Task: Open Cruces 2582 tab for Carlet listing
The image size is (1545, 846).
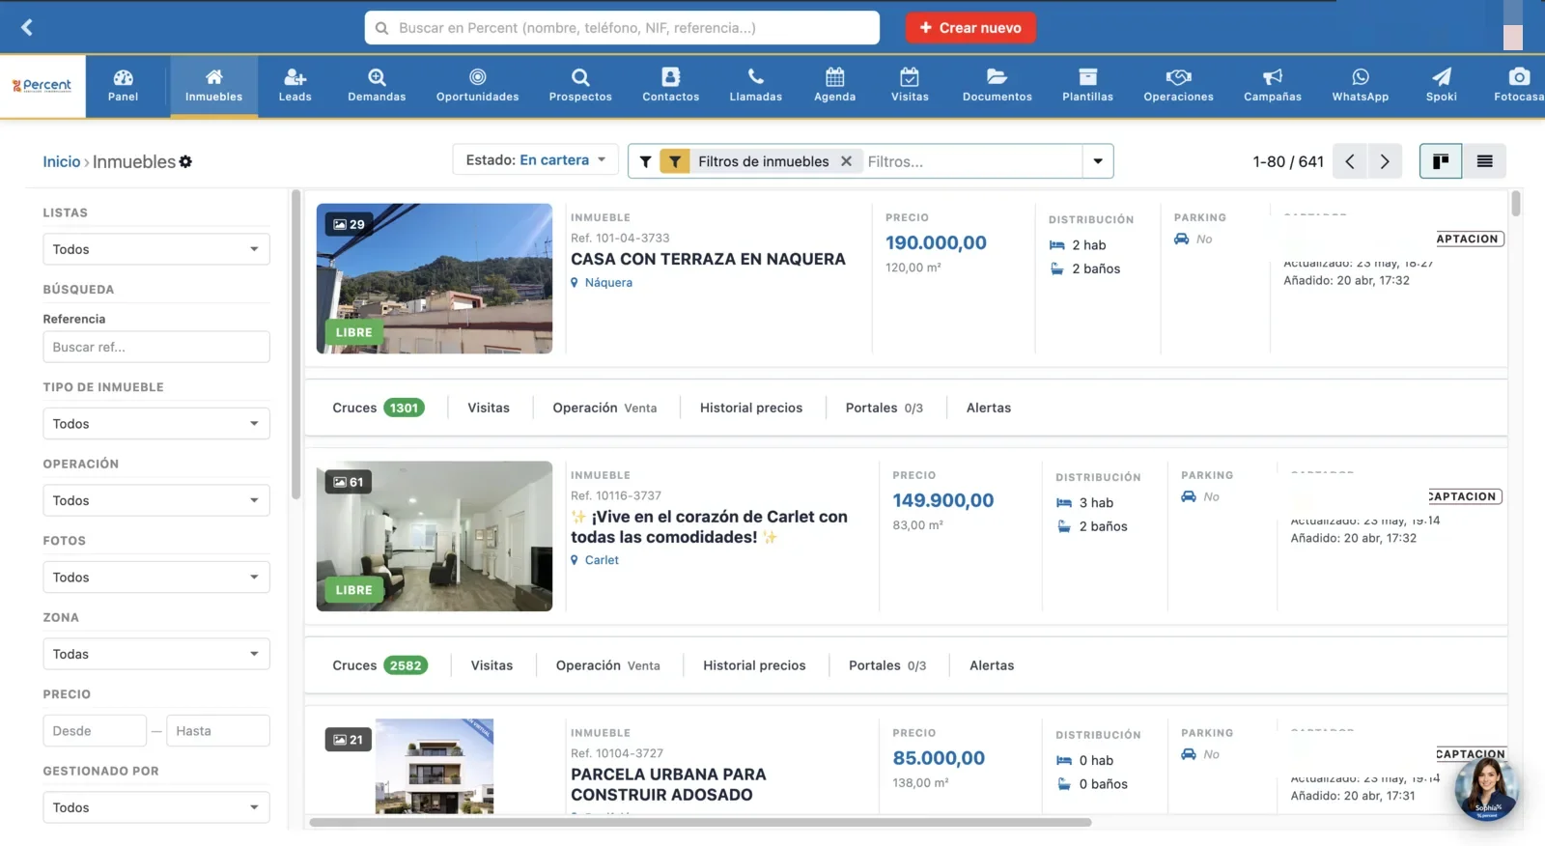Action: 379,665
